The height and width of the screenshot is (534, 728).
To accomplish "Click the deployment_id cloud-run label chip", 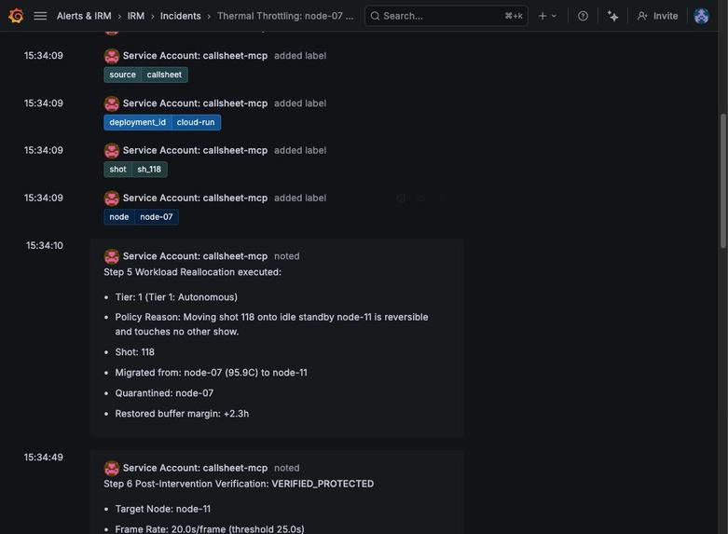I will point(162,123).
